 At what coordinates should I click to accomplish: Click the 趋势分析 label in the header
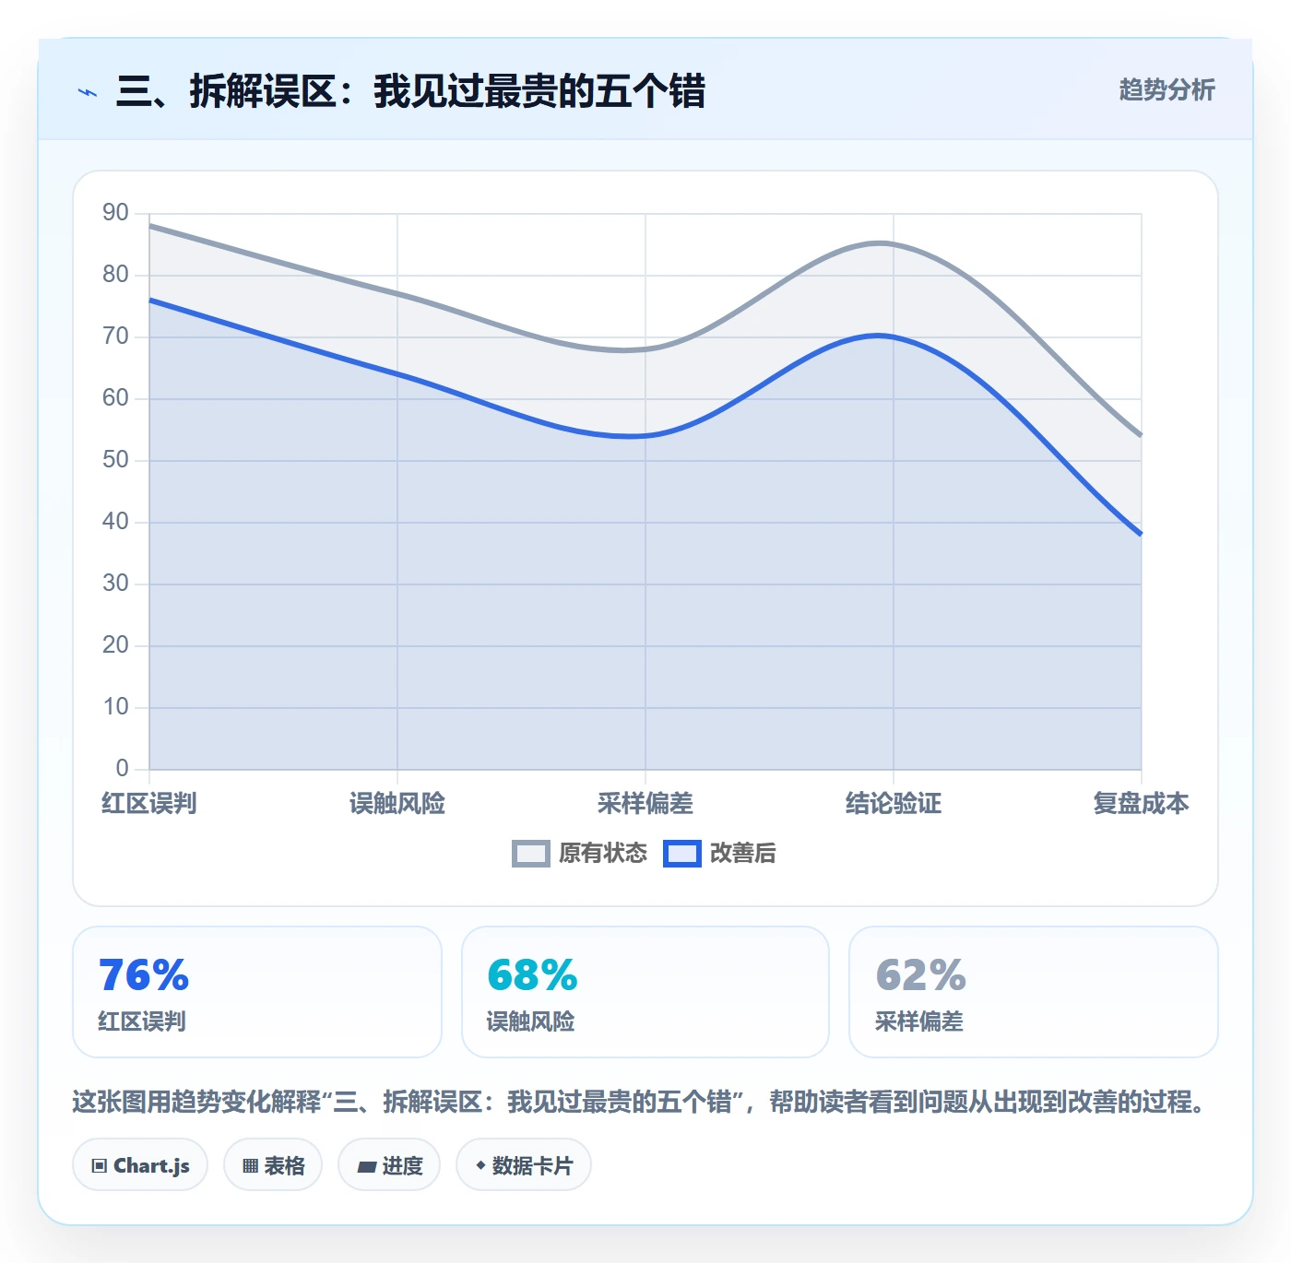coord(1167,89)
